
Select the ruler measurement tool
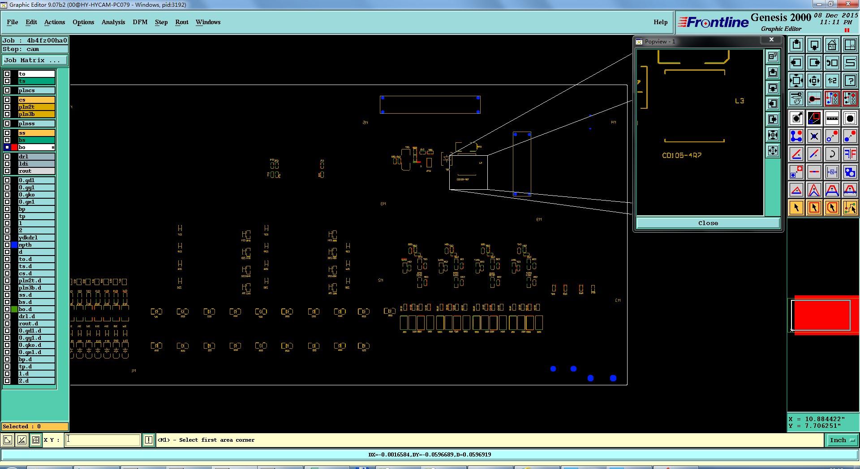(832, 119)
